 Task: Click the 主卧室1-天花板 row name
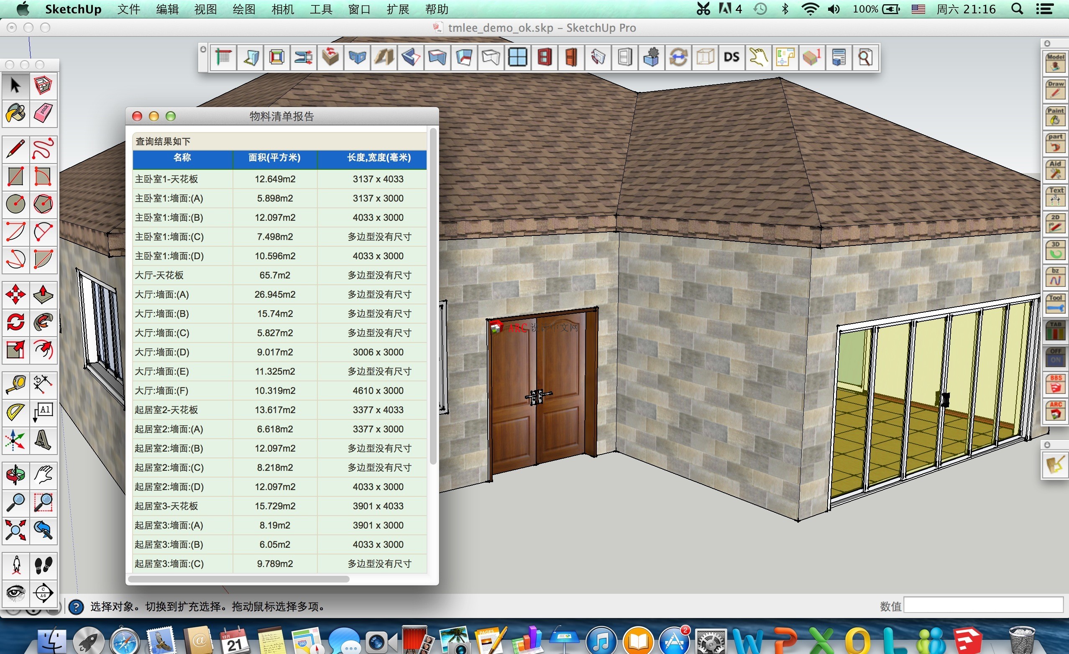click(x=166, y=179)
